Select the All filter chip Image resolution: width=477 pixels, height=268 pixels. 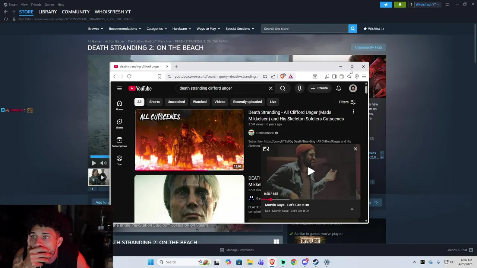click(x=139, y=102)
